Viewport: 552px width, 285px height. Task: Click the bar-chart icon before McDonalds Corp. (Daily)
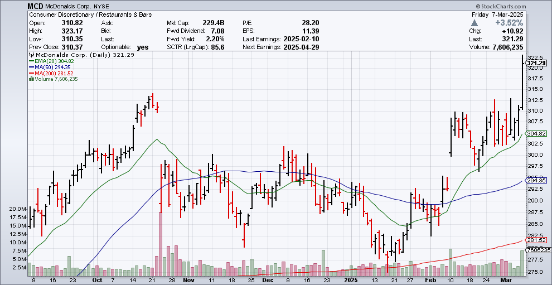click(31, 55)
